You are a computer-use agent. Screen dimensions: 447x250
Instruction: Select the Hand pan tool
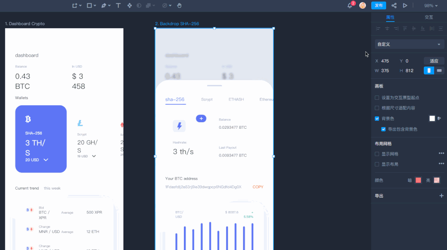click(179, 5)
